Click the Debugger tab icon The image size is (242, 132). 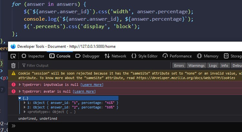point(78,56)
